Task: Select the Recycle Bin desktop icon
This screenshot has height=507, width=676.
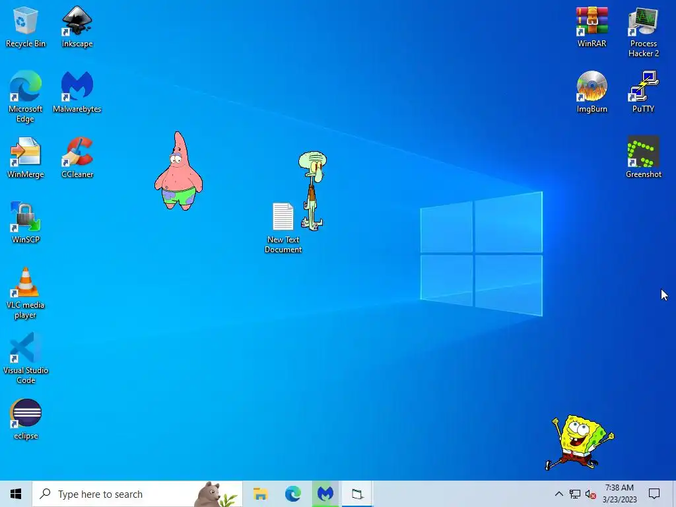Action: pyautogui.click(x=26, y=26)
